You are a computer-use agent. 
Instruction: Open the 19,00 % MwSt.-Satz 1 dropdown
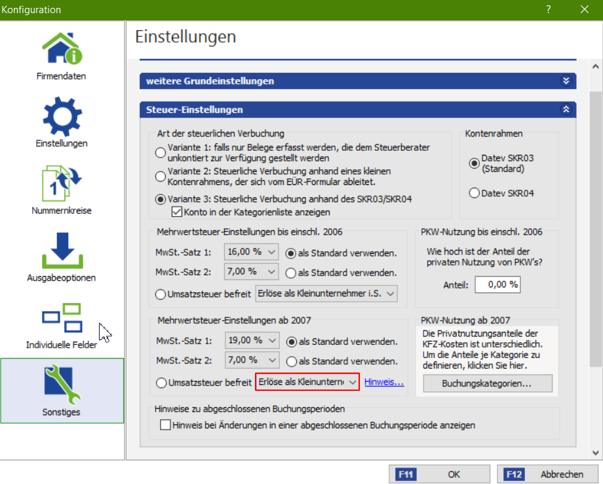tap(252, 340)
